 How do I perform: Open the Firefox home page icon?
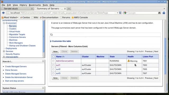click(164, 13)
